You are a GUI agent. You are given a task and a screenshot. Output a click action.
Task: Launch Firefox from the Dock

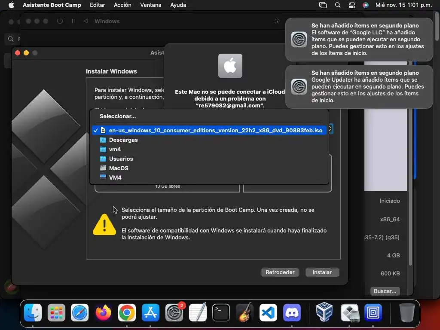[x=103, y=312]
